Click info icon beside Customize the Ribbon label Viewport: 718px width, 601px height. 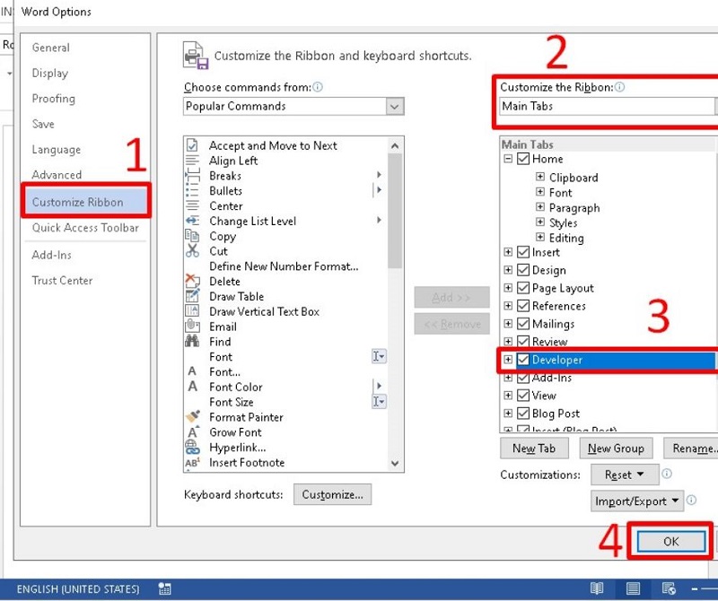[x=619, y=87]
